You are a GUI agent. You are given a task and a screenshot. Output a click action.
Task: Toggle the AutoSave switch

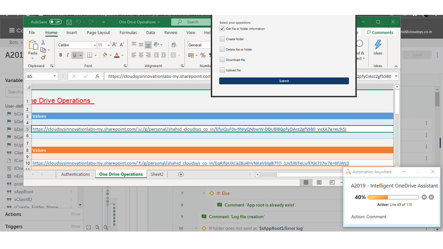click(x=55, y=22)
